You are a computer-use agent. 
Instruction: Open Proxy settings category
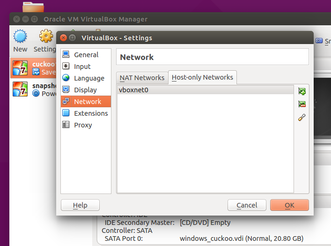[x=86, y=125]
